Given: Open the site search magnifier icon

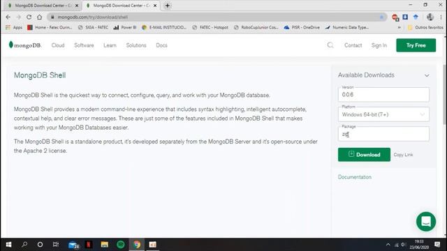Looking at the screenshot, I should [x=330, y=45].
